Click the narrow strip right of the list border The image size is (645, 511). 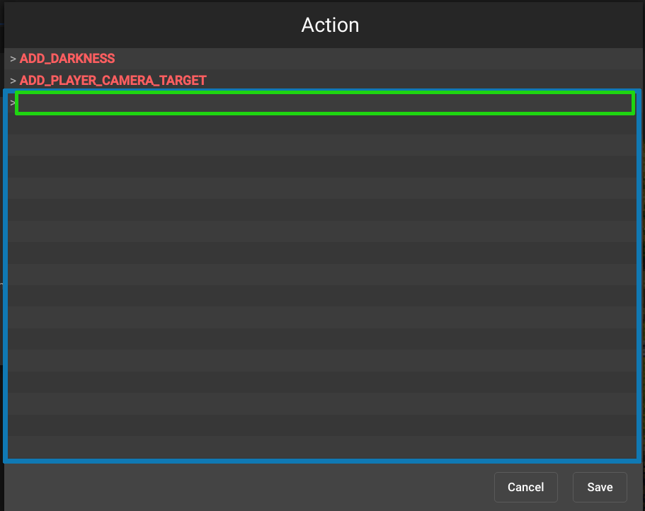[x=641, y=283]
